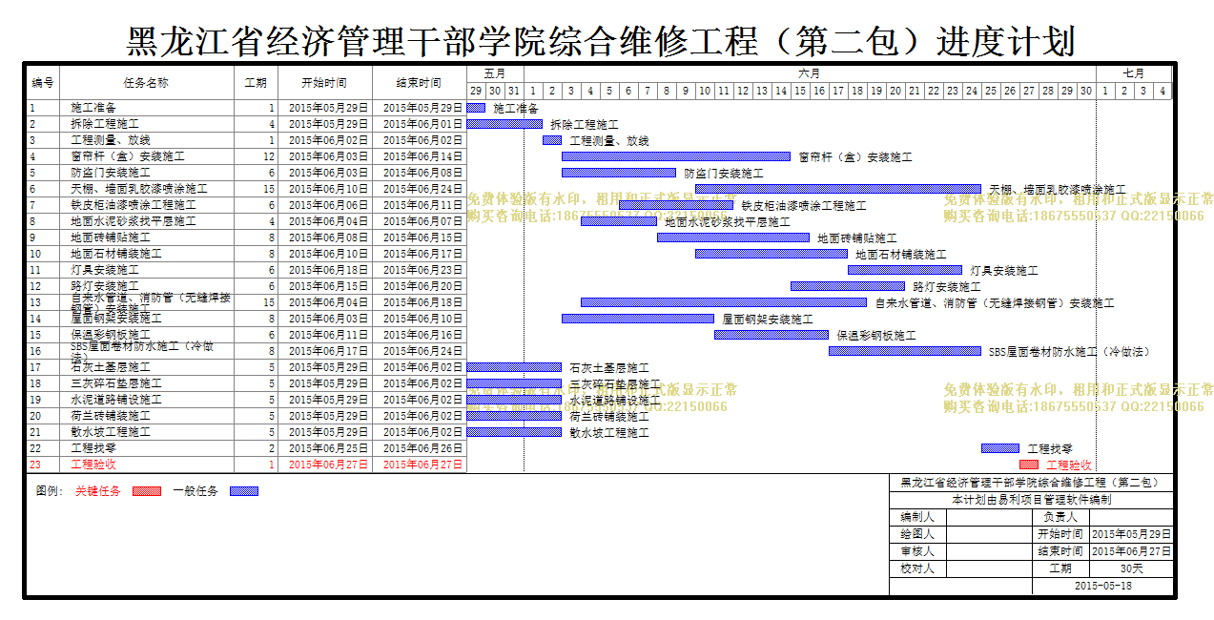Select the 拆除工程施工 Gantt bar
Image resolution: width=1214 pixels, height=620 pixels.
tap(504, 124)
